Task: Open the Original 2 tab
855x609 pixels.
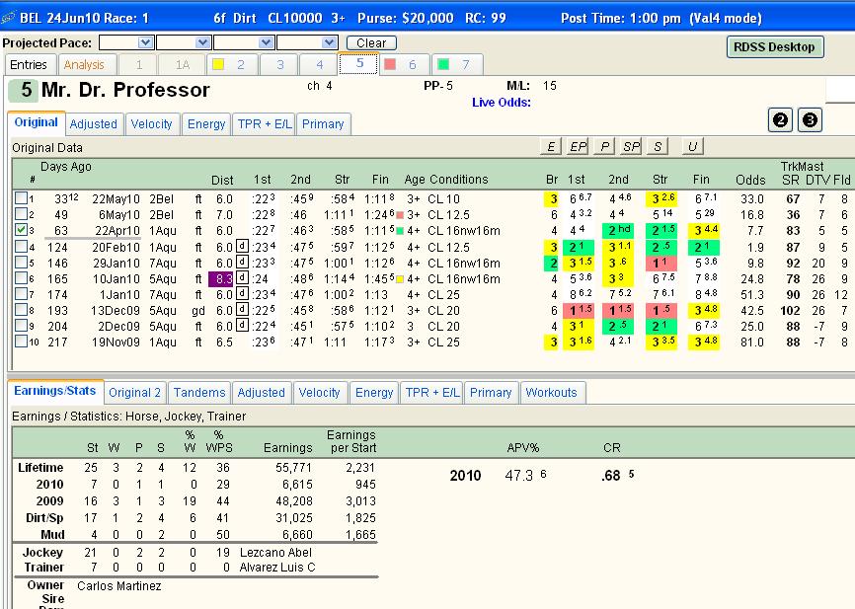Action: (x=134, y=392)
